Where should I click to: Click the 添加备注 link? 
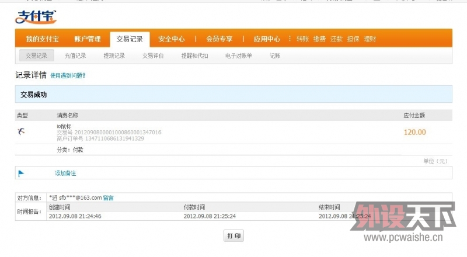[65, 173]
